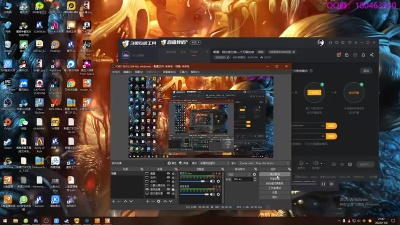Remove selected source with minus icon
400x225 pixels.
tap(153, 201)
